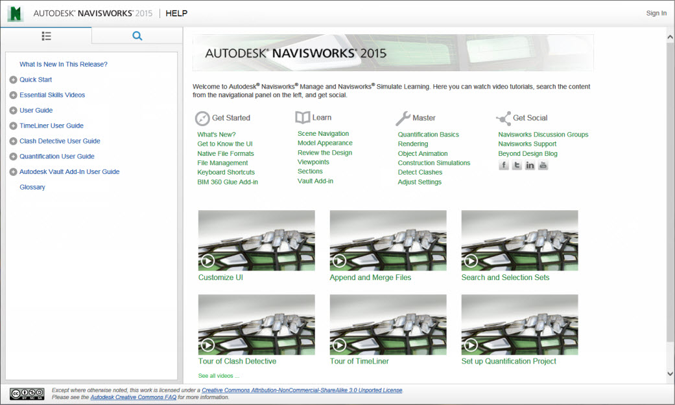Open Rendering link
Screen dimensions: 675x405
(413, 144)
